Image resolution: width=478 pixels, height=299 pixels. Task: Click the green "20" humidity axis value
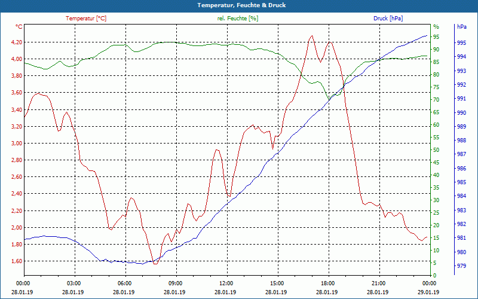[436, 225]
